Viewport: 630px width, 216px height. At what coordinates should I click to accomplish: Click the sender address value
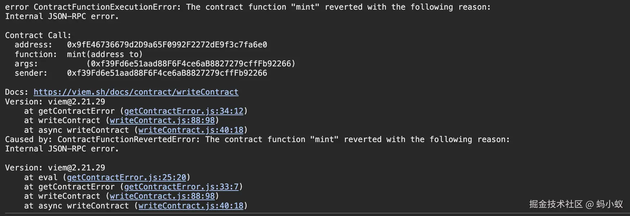pyautogui.click(x=167, y=73)
